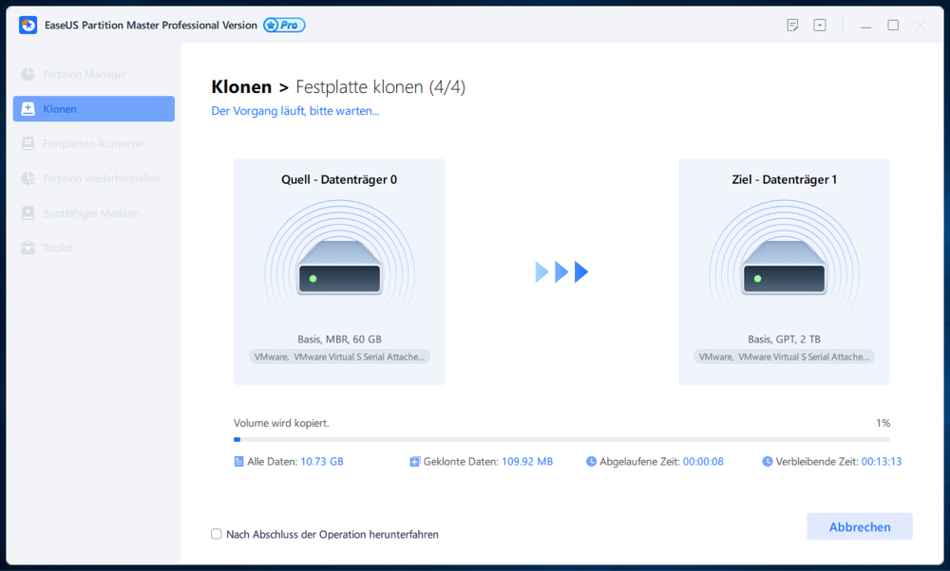This screenshot has height=571, width=950.
Task: Click the Alle Daten value 10.73 GB
Action: [322, 462]
